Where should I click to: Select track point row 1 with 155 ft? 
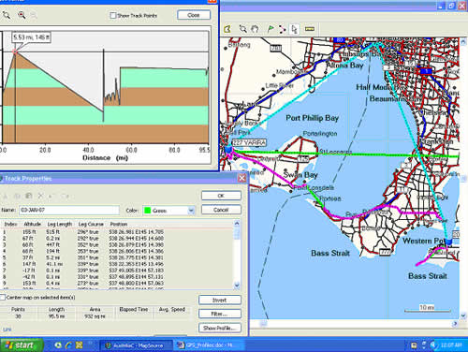(117, 232)
